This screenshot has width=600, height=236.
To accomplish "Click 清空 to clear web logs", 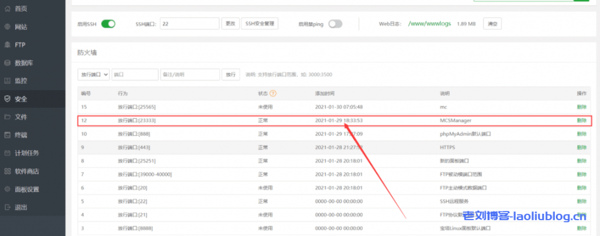I will (x=492, y=24).
